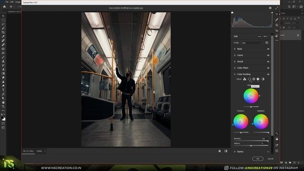Screen dimensions: 304x171
Task: Adjust the Balance slider
Action: point(251,146)
